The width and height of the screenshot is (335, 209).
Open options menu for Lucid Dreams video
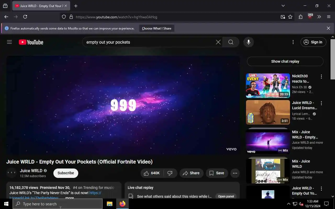[x=321, y=103]
